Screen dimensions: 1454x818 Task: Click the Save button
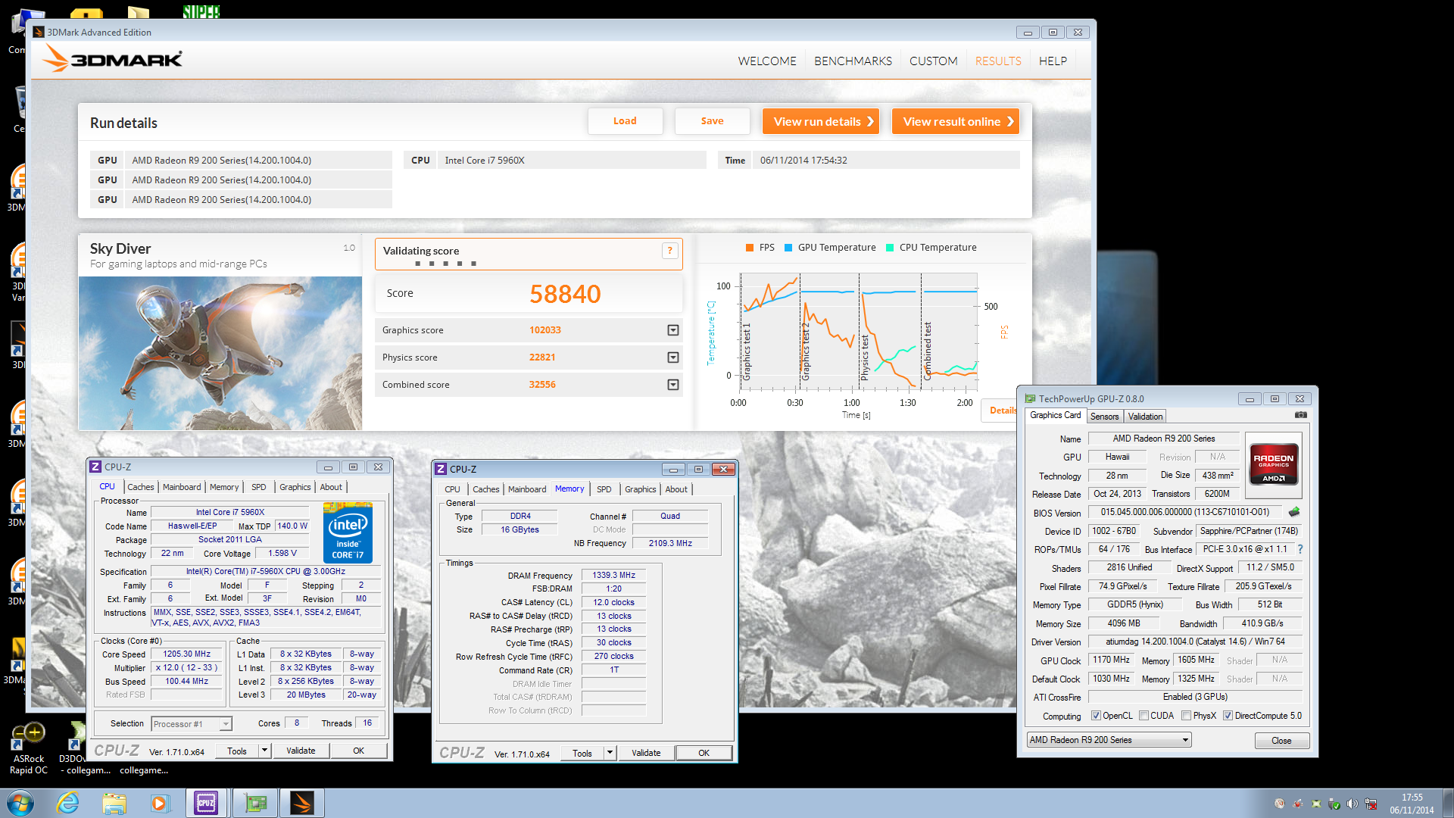(712, 121)
